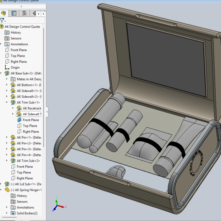Click the AK Trim Sub<2> assembly icon
The width and height of the screenshot is (221, 221).
(13, 161)
